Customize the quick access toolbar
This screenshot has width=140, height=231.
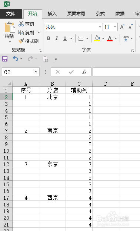(56, 59)
